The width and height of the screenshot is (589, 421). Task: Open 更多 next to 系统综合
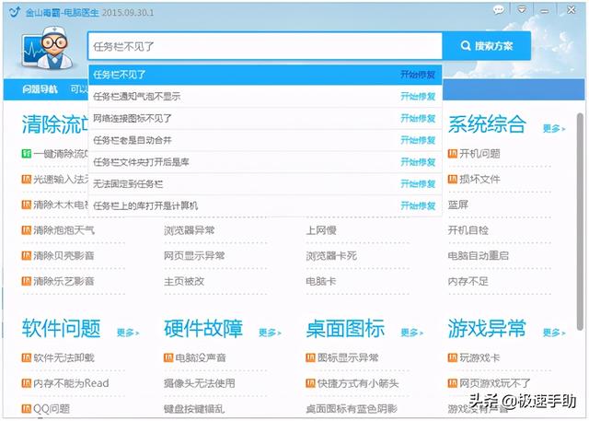click(x=554, y=129)
